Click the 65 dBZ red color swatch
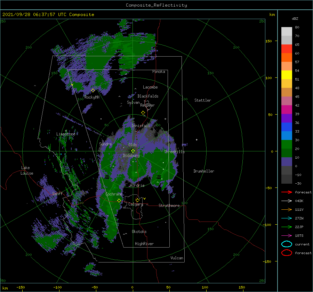Image resolution: width=313 pixels, height=292 pixels. point(287,49)
